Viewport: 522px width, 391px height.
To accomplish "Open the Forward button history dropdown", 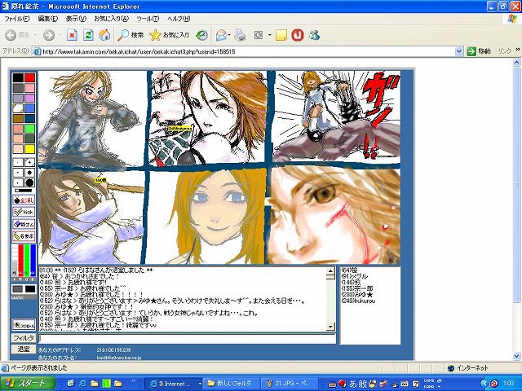I will (60, 35).
